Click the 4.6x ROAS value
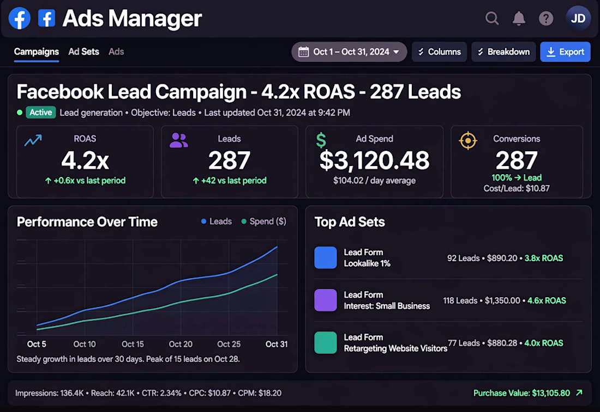Screen dimensions: 600x412 pos(547,300)
